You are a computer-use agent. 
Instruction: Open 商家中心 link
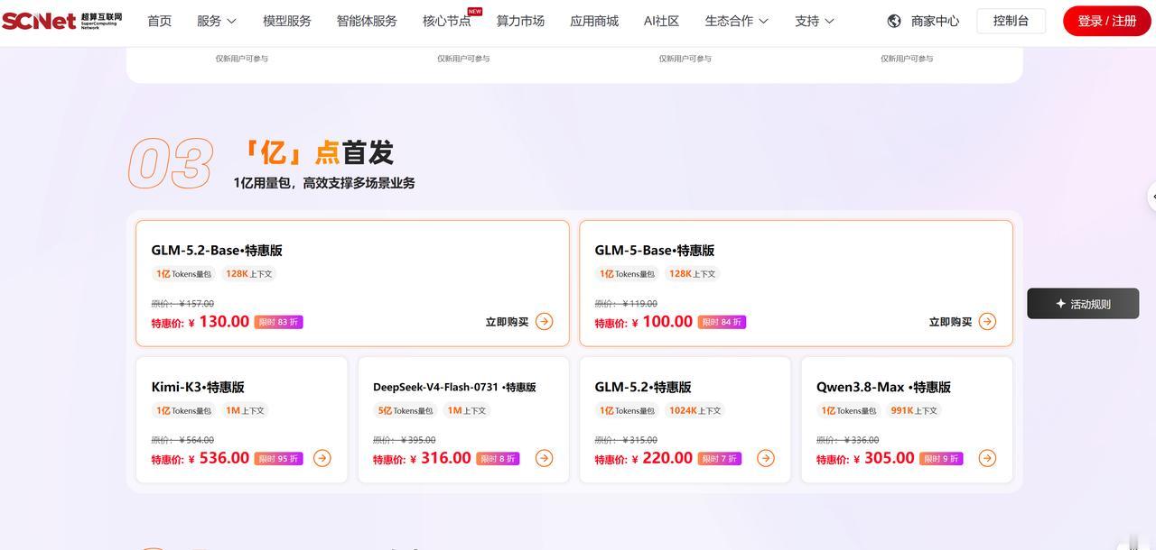[x=935, y=21]
